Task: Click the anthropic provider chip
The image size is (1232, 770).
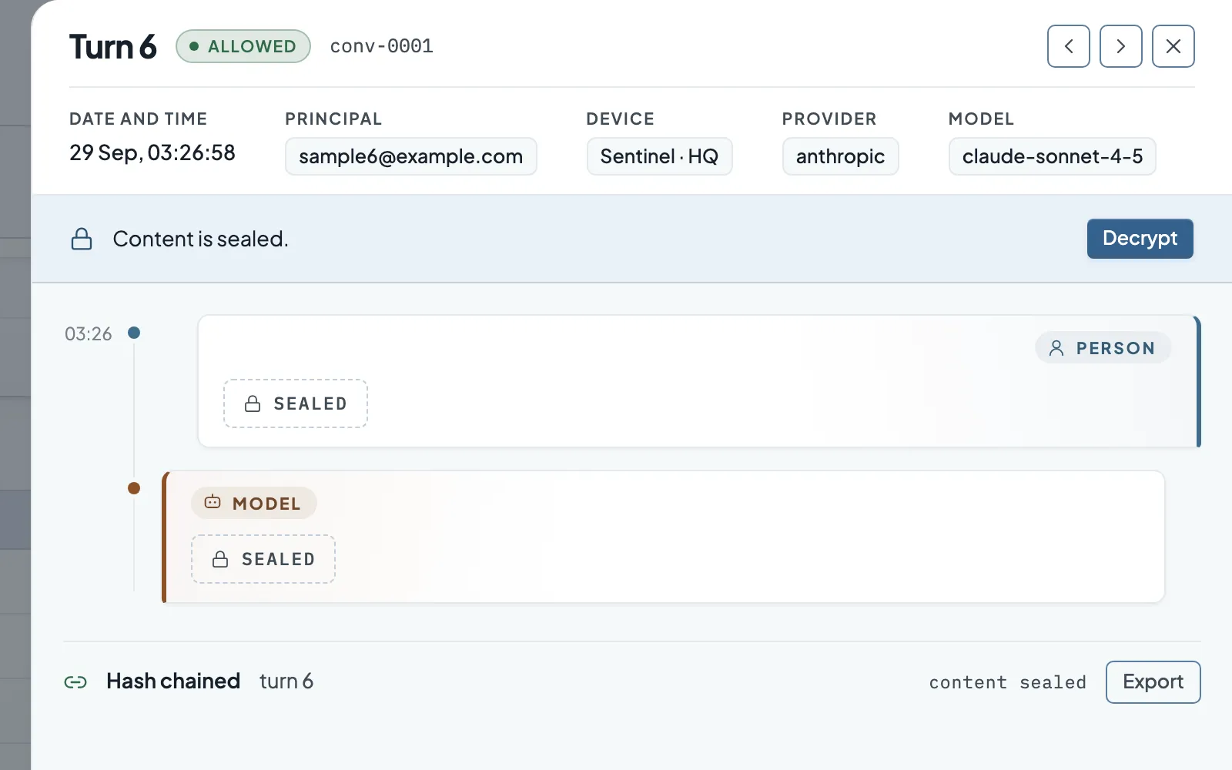Action: pos(840,156)
